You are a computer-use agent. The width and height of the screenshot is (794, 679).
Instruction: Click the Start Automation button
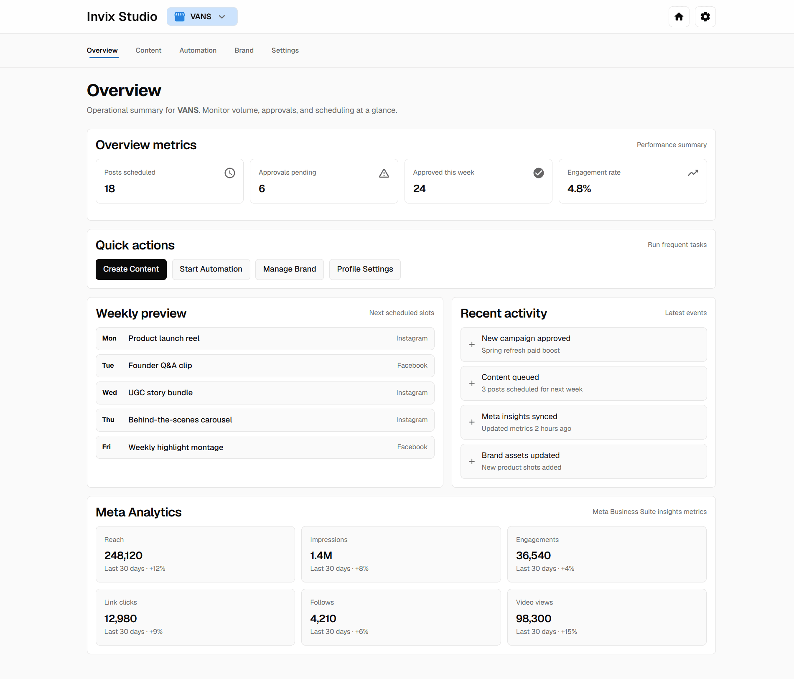[211, 269]
